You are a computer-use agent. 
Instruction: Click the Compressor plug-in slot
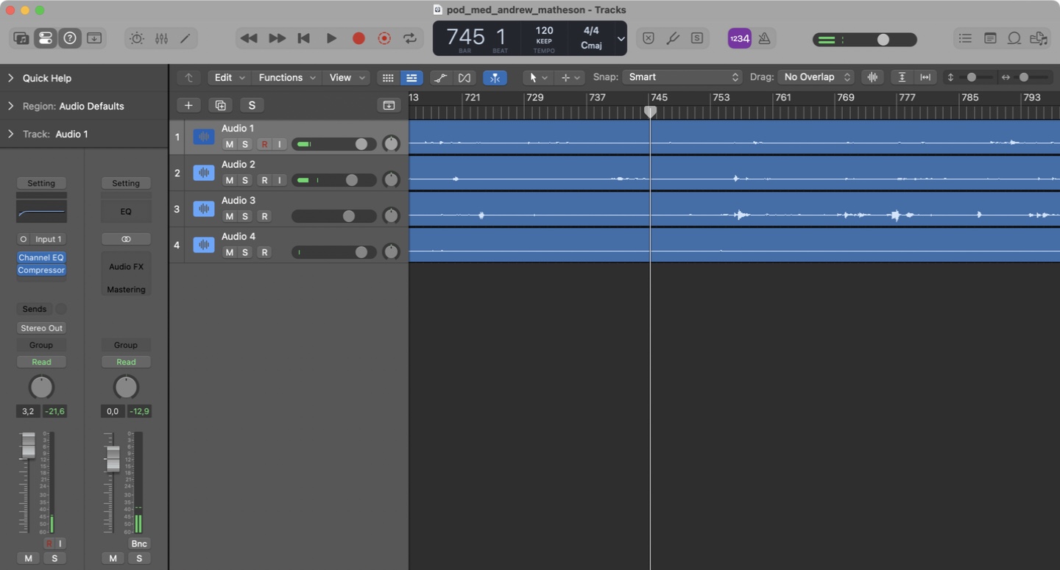[41, 270]
